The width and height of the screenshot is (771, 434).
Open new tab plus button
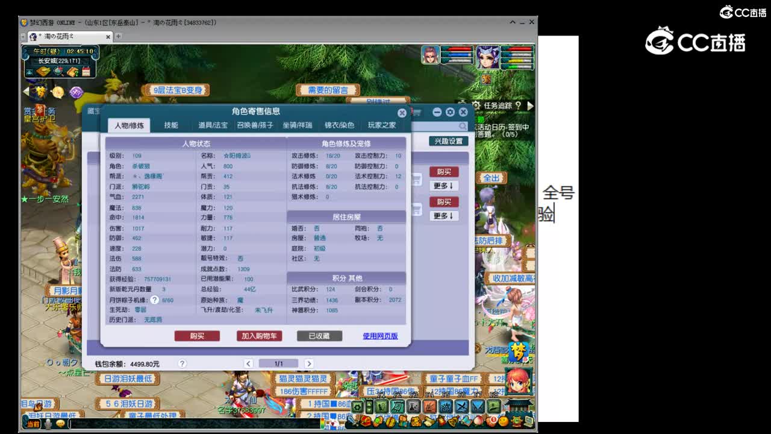coord(119,37)
